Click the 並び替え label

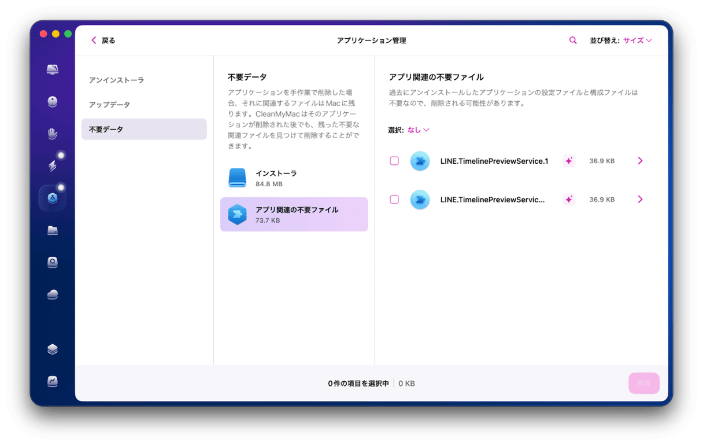pyautogui.click(x=605, y=40)
